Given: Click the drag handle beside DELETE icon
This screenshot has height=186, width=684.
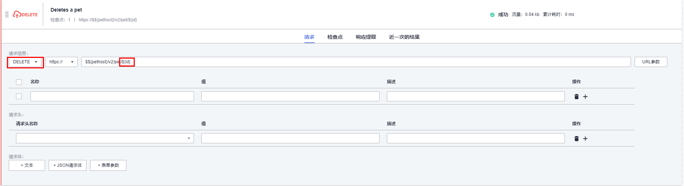Looking at the screenshot, I should click(7, 14).
